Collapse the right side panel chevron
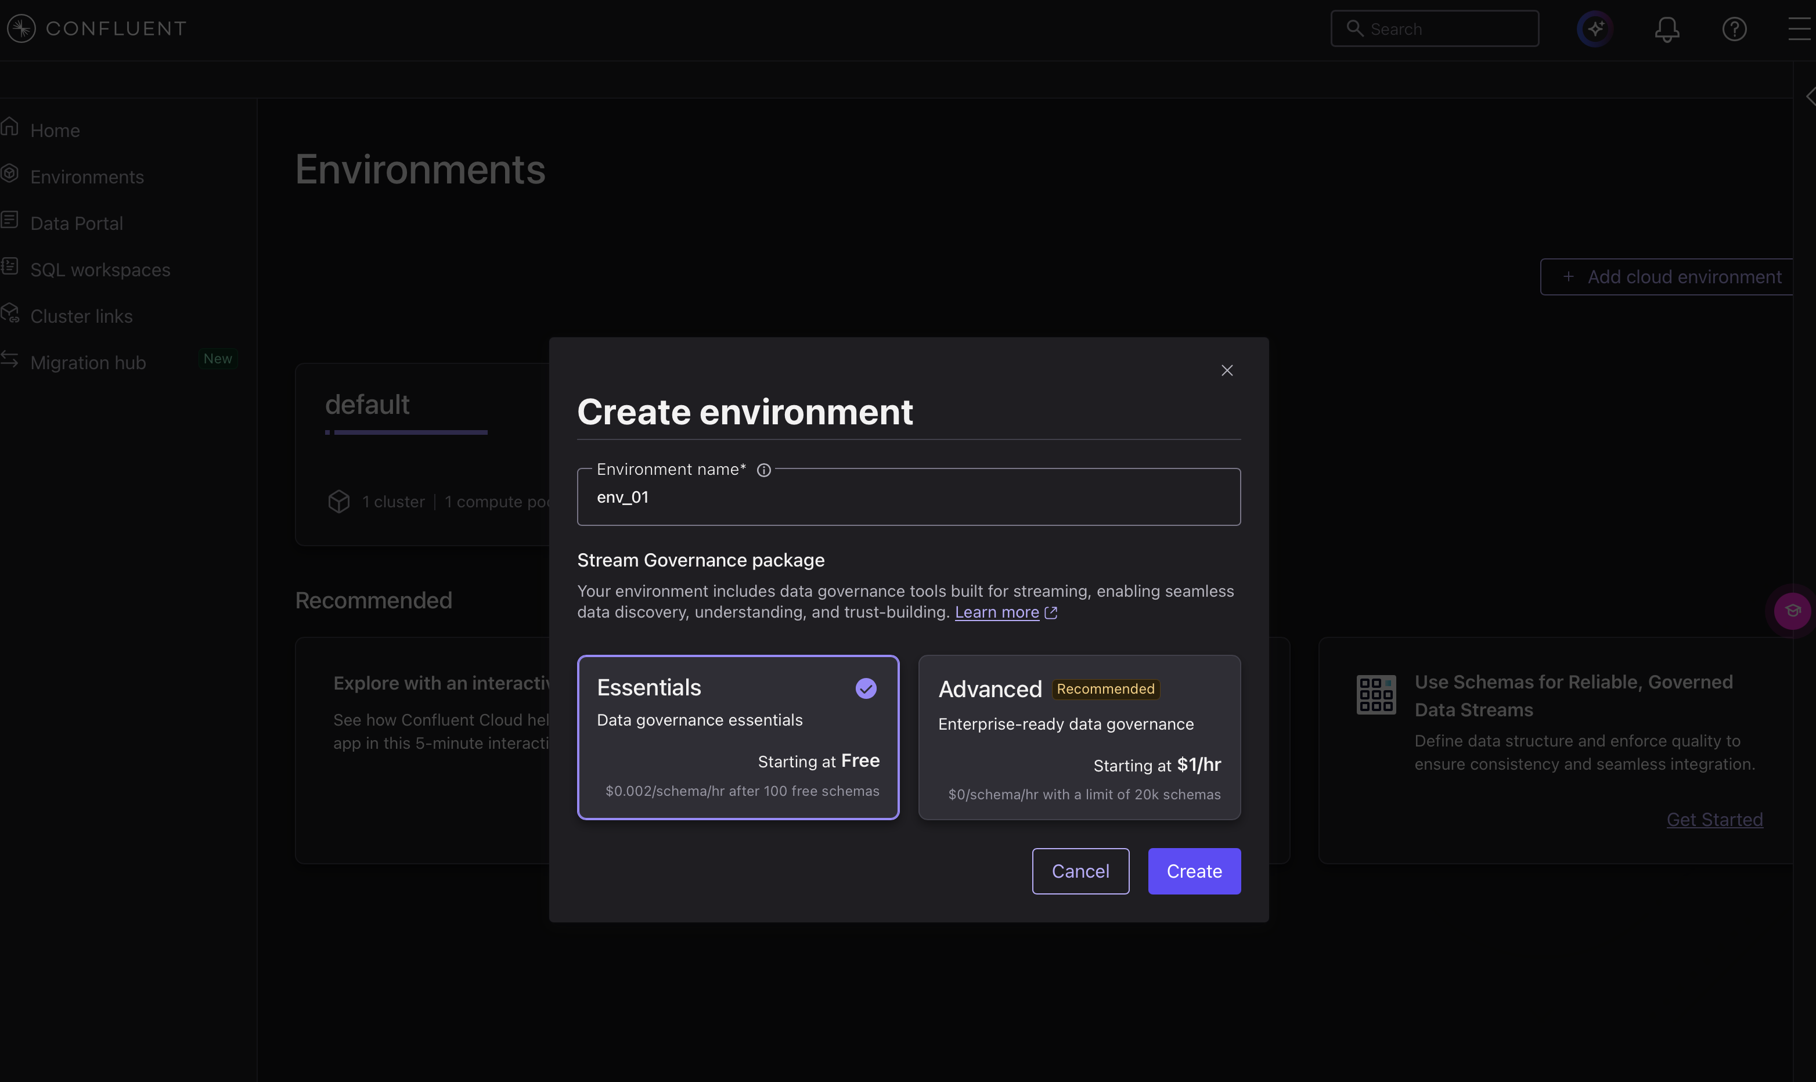This screenshot has height=1082, width=1816. pyautogui.click(x=1810, y=97)
